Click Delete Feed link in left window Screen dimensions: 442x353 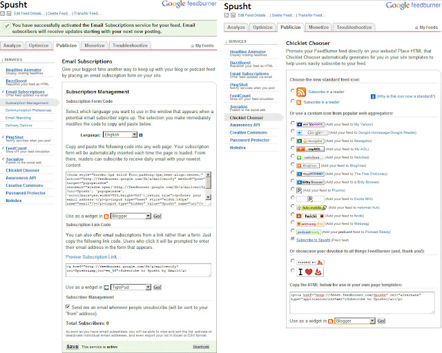[59, 14]
